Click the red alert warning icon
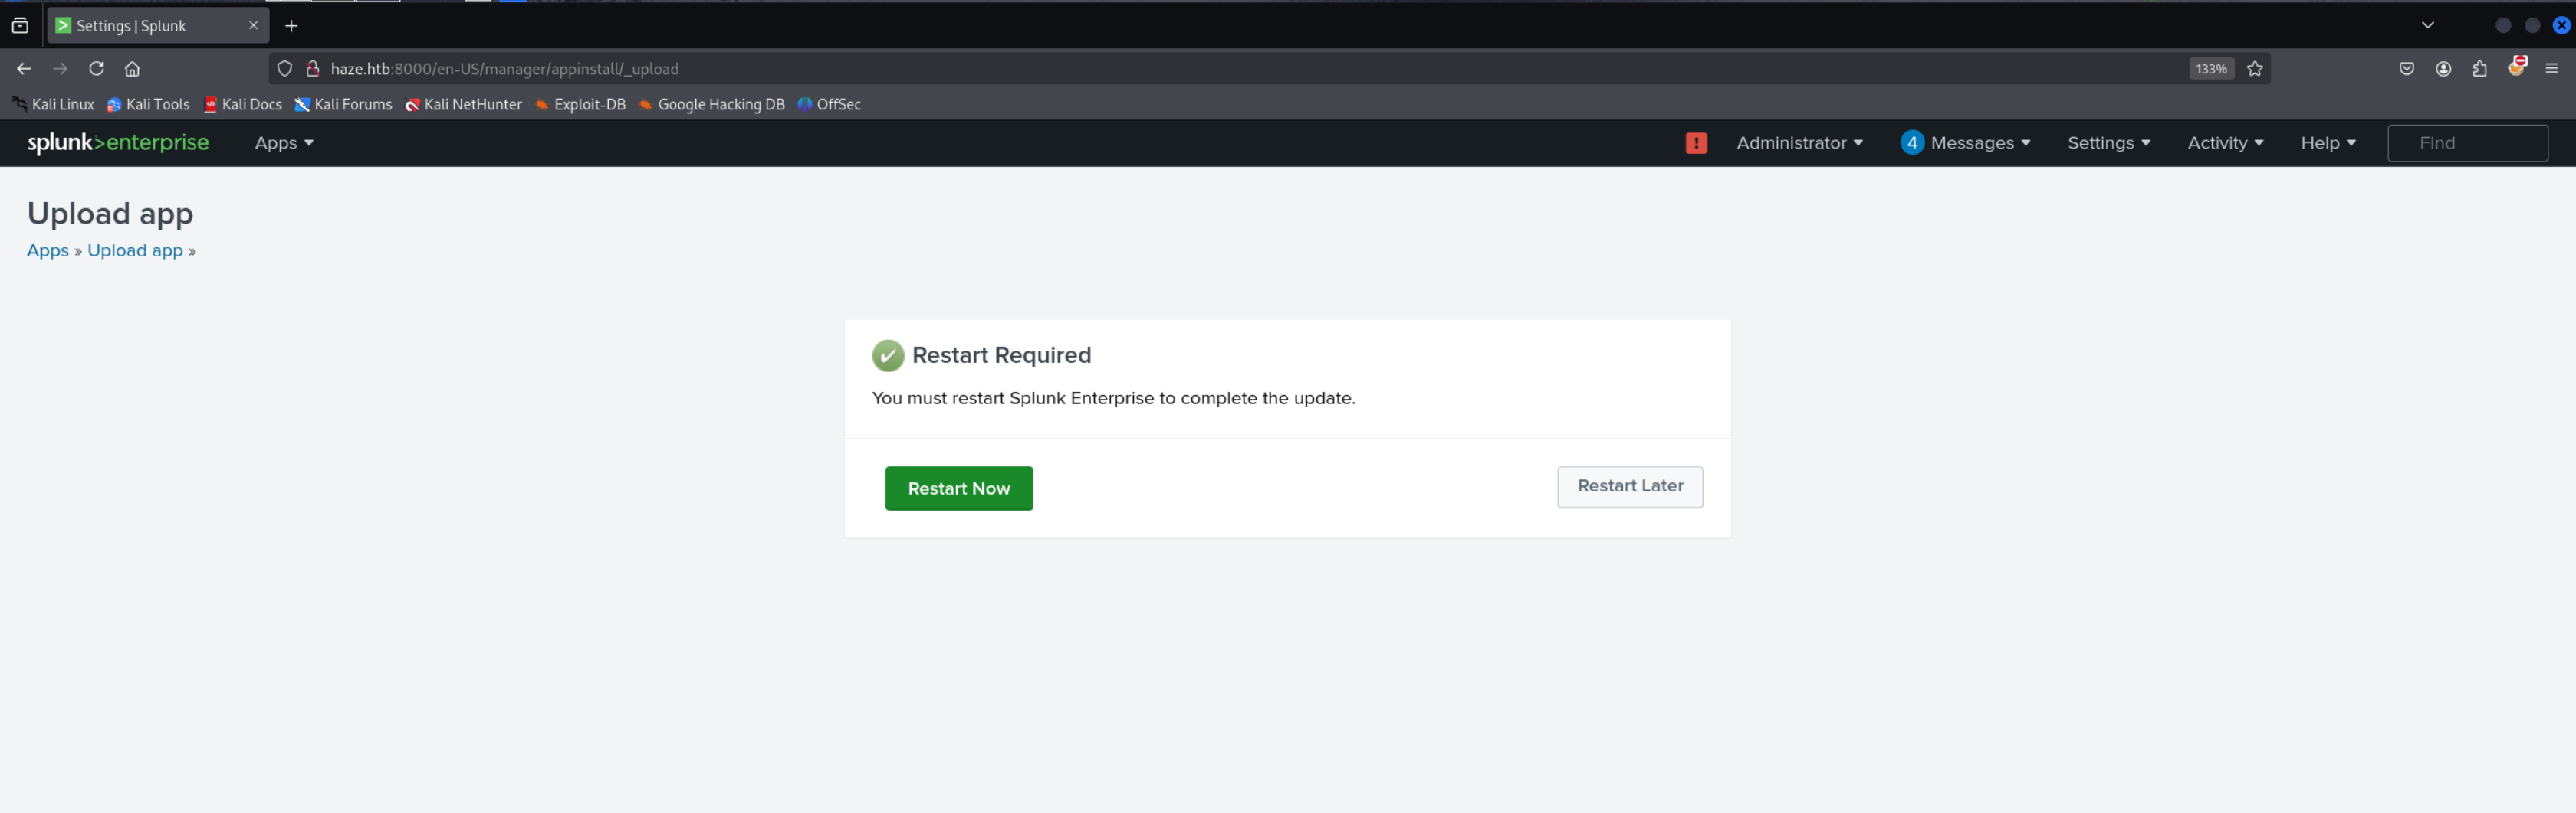Viewport: 2576px width, 813px height. pos(1695,143)
